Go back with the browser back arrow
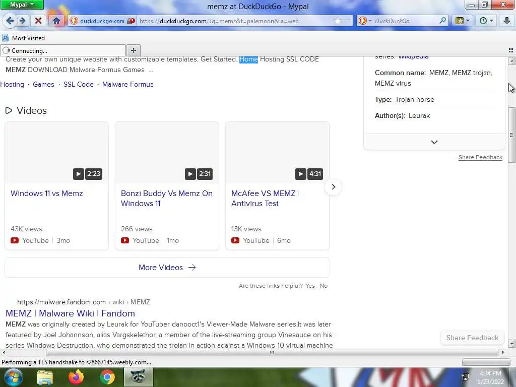 (10, 21)
